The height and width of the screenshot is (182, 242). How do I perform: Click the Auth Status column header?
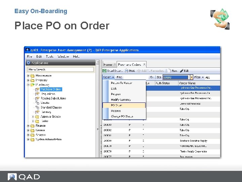(x=166, y=83)
